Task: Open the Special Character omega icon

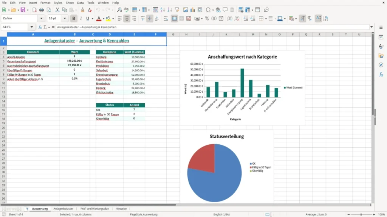Action: coord(208,10)
